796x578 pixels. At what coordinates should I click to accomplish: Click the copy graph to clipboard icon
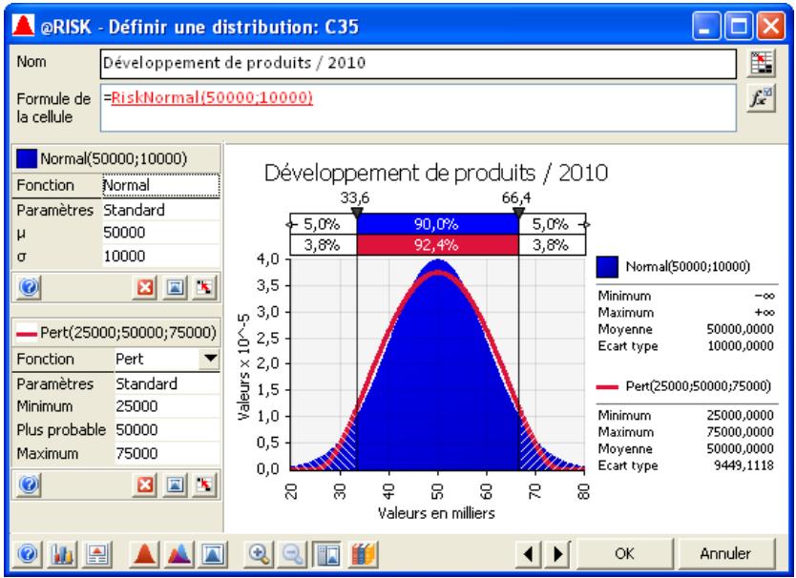click(x=95, y=553)
